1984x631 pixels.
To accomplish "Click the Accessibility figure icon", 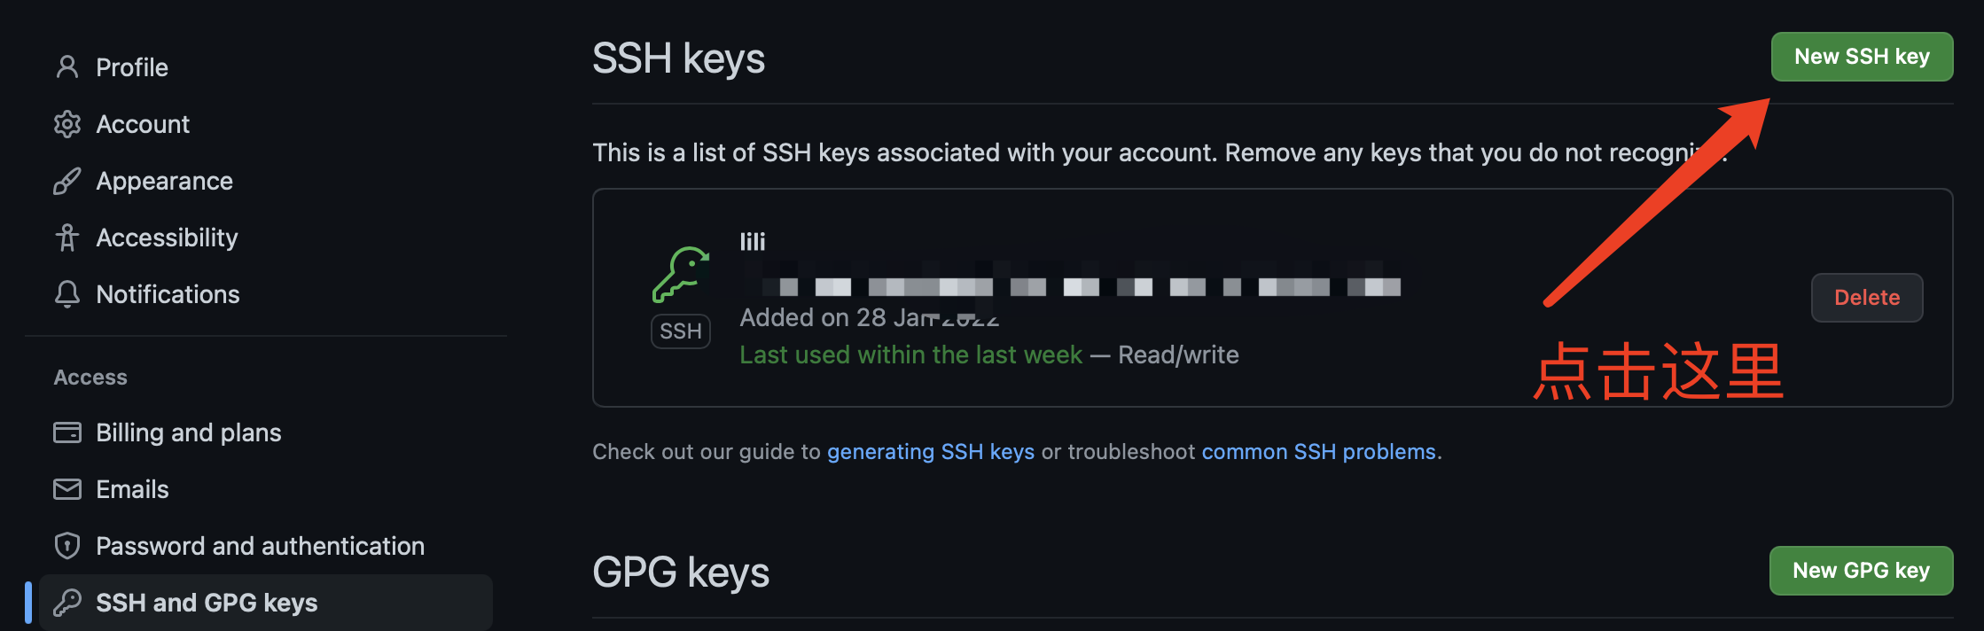I will pos(67,238).
